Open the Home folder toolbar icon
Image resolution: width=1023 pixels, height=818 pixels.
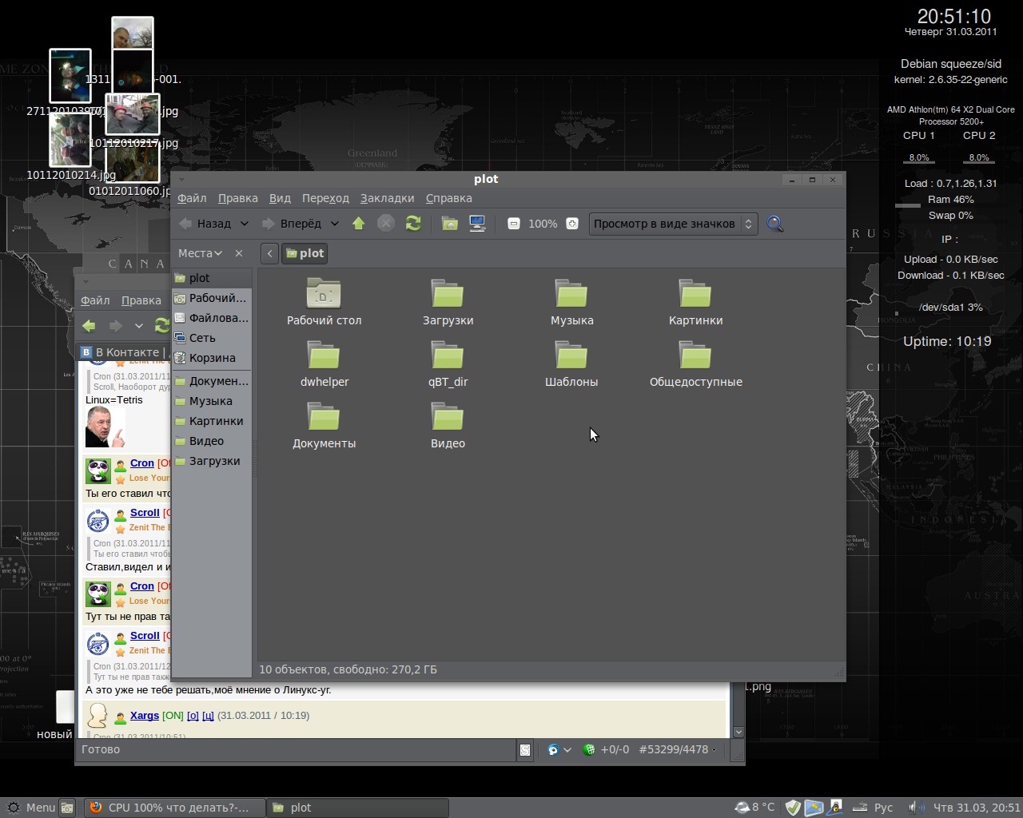[x=450, y=224]
